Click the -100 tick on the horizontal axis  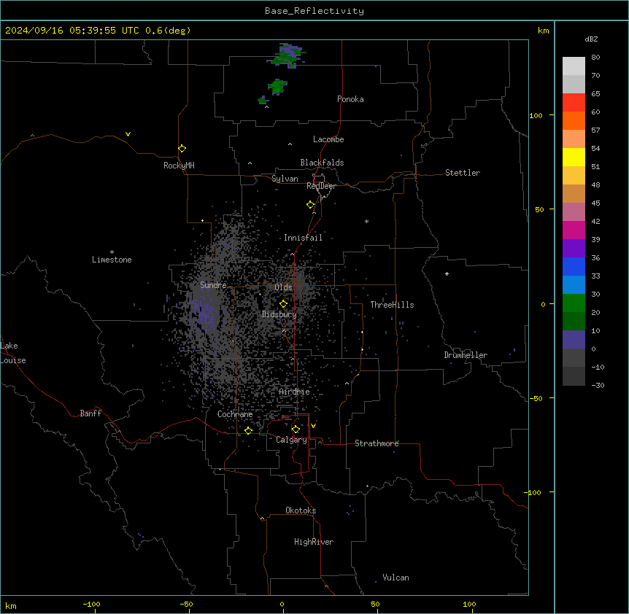coord(91,604)
